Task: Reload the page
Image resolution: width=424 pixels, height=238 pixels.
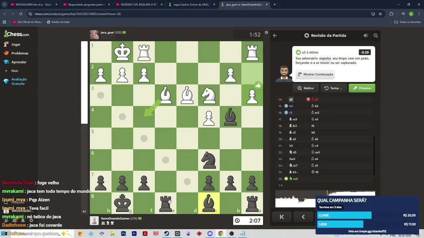Action: click(x=21, y=14)
